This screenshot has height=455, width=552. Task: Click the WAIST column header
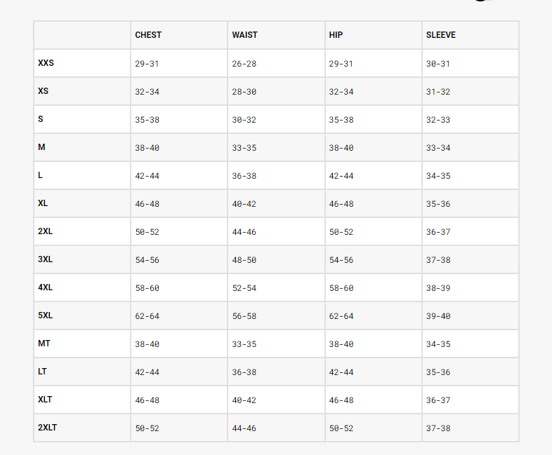(x=244, y=35)
